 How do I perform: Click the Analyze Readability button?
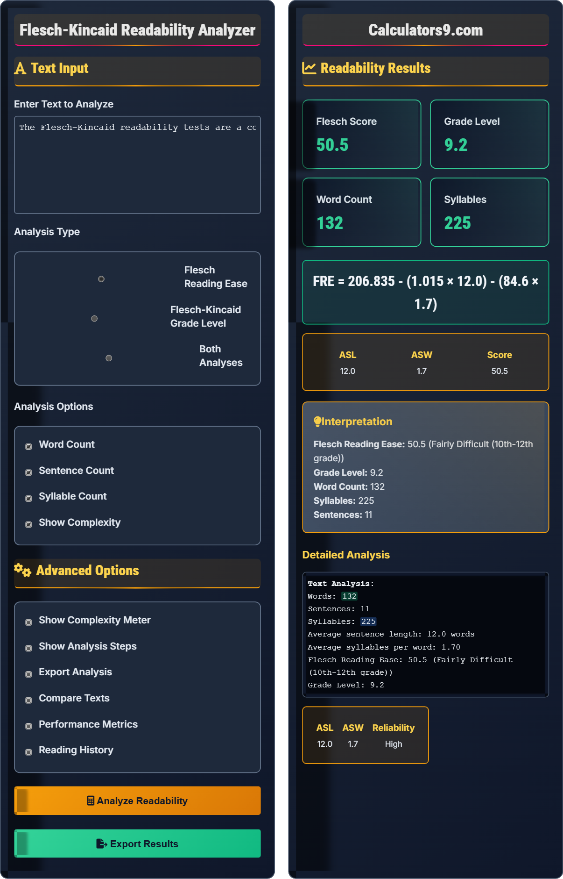click(x=137, y=800)
